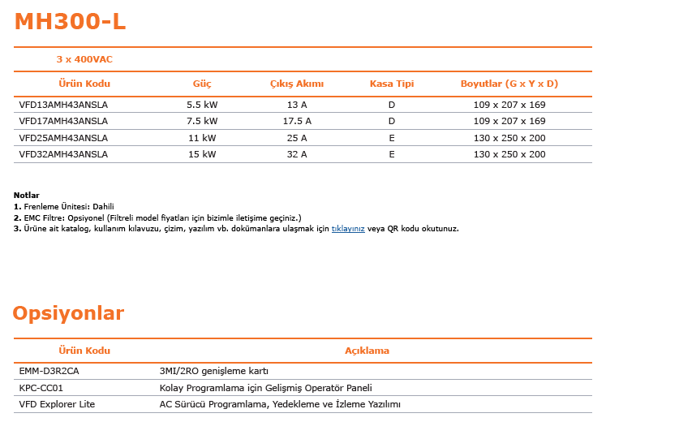This screenshot has height=422, width=679.
Task: Click the 32 A output current value
Action: 297,154
